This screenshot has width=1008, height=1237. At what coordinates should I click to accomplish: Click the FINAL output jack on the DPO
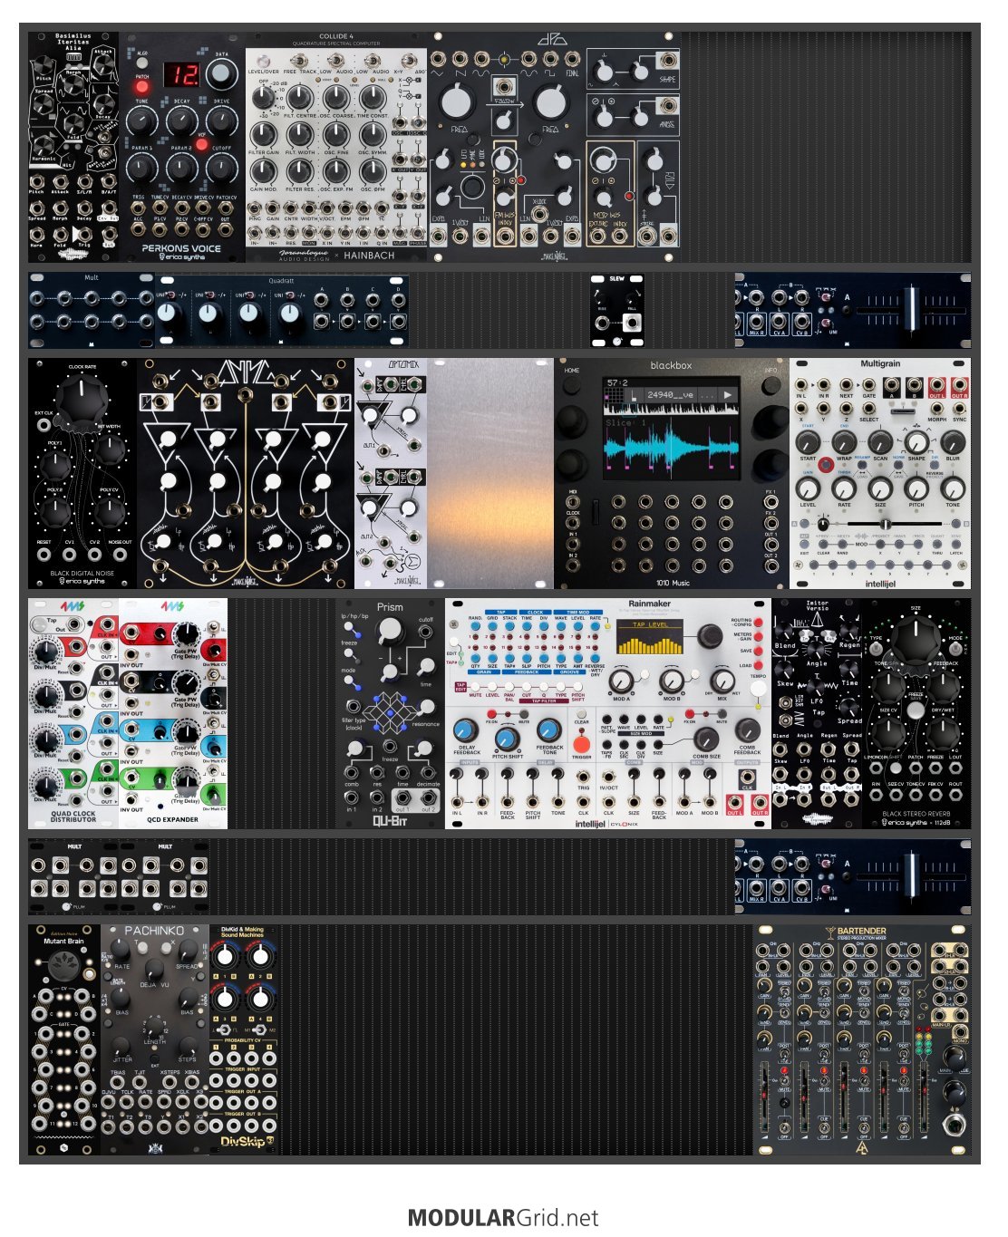[x=573, y=60]
